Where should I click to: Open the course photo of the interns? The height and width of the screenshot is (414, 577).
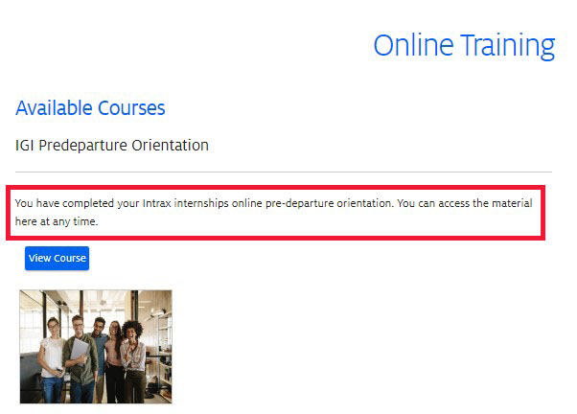point(96,346)
